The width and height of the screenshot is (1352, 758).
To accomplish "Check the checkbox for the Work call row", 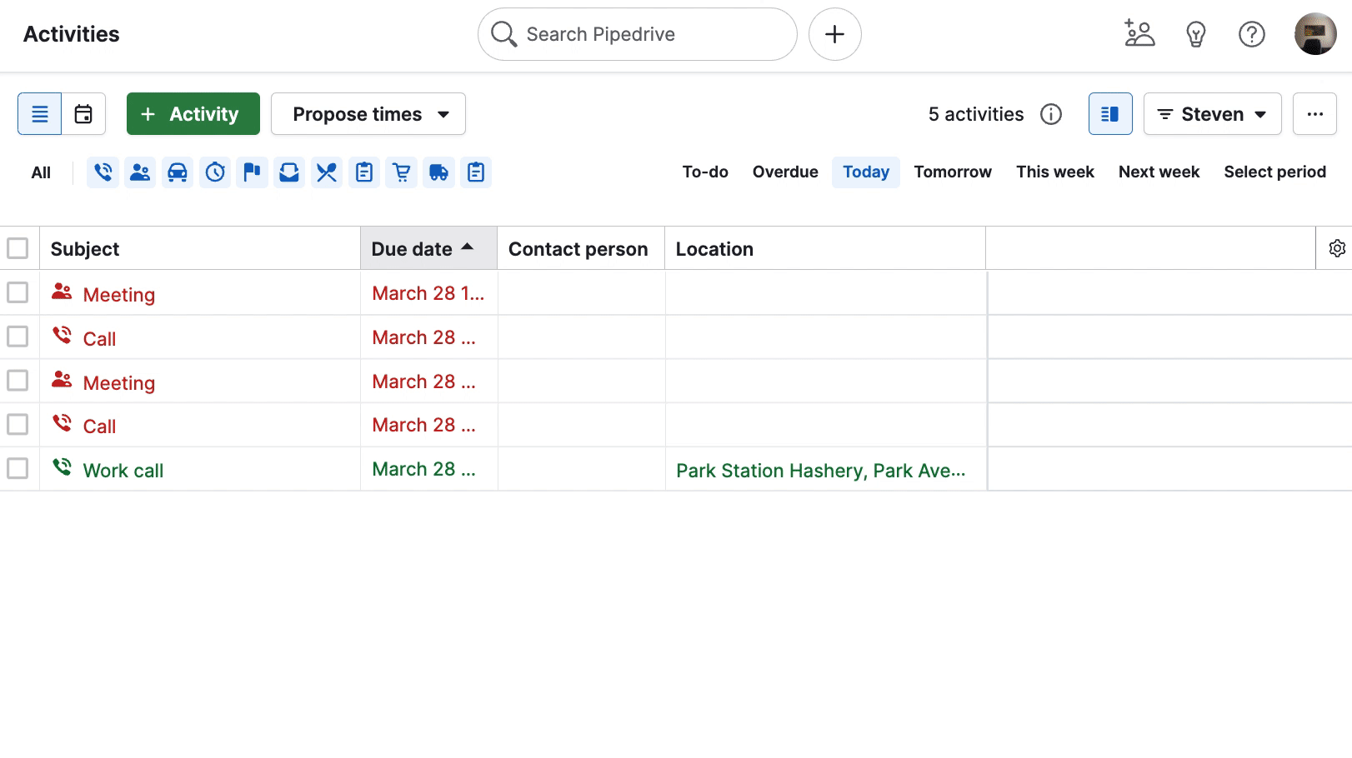I will point(18,468).
